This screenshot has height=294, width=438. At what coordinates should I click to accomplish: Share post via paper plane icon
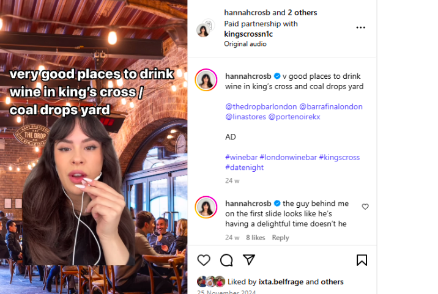249,260
